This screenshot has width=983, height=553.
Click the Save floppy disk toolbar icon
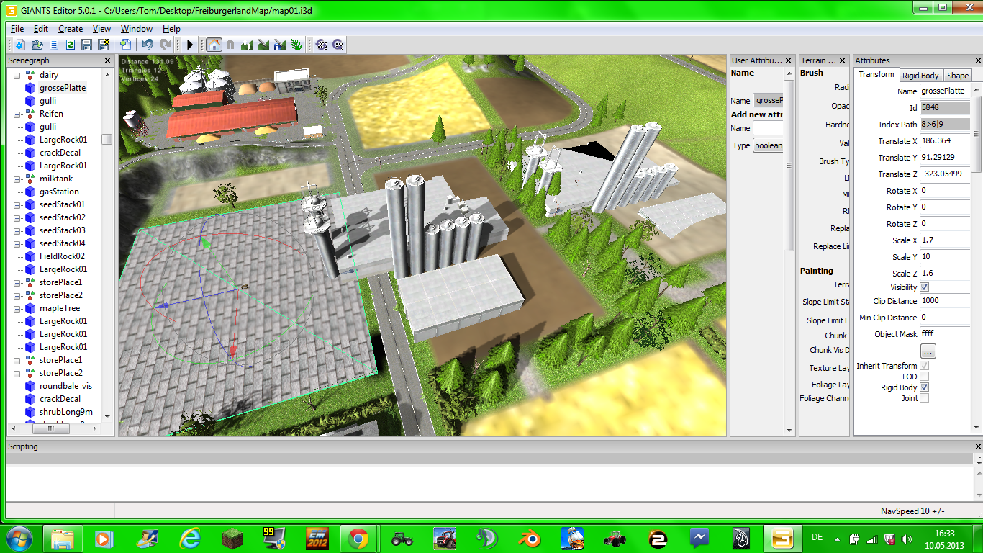86,45
